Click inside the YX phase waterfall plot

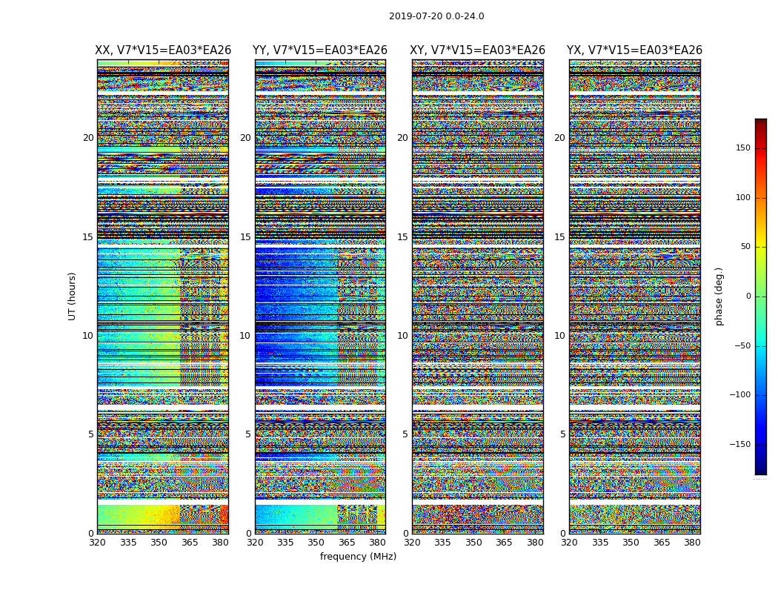634,296
